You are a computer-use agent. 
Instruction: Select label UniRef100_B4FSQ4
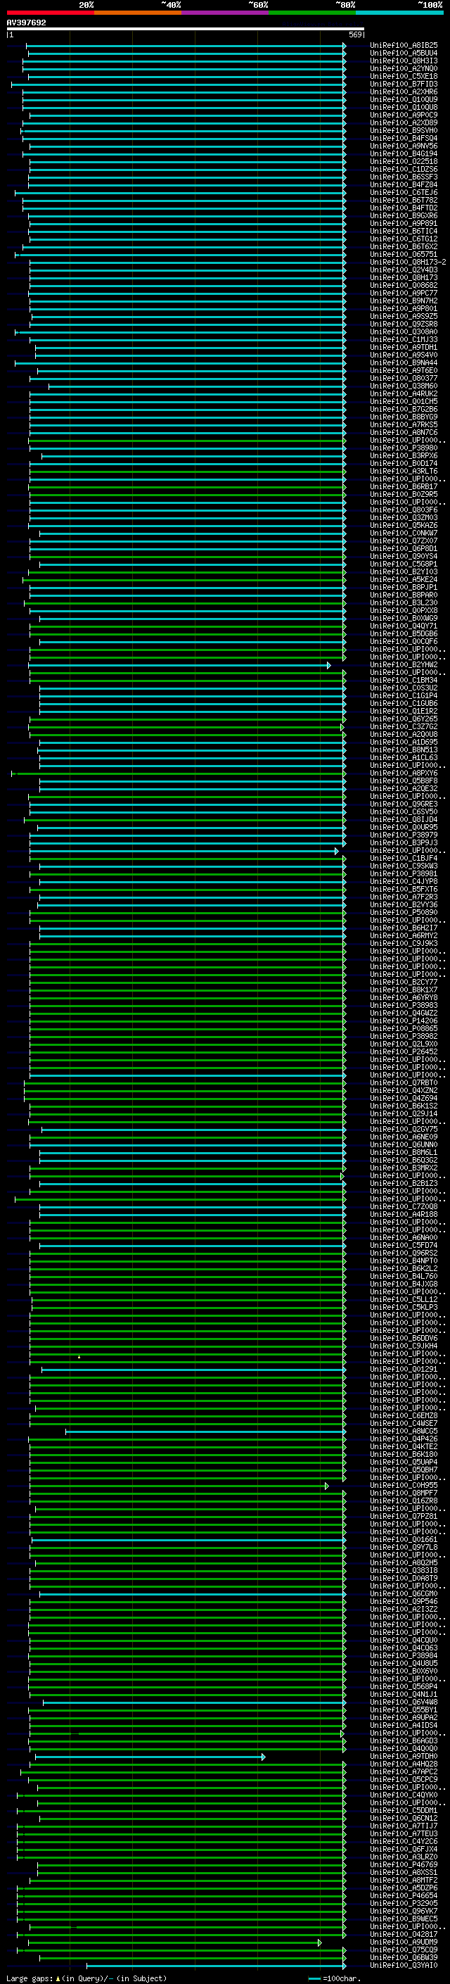(x=404, y=138)
